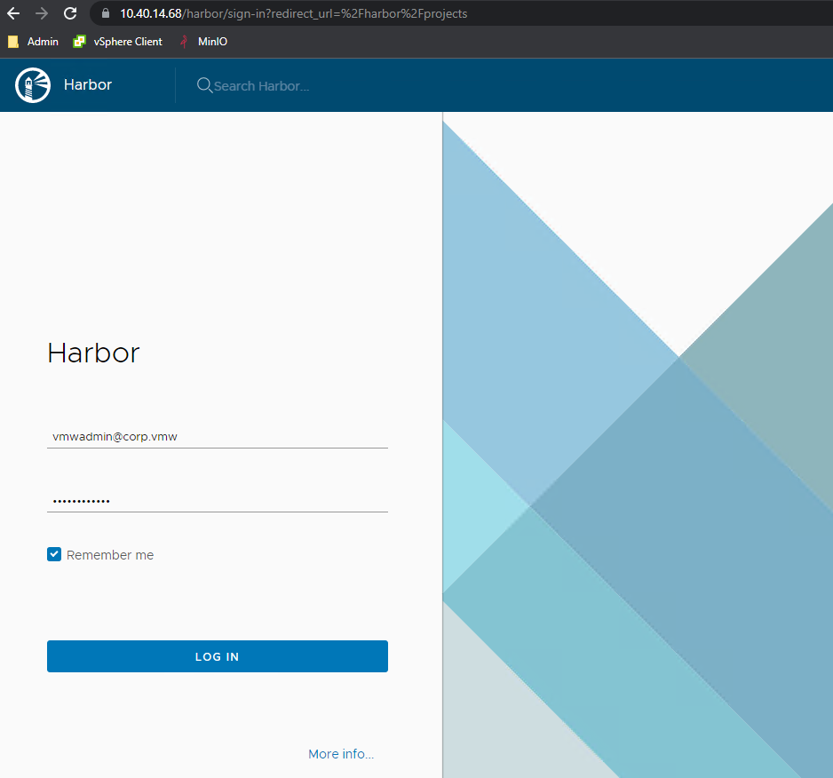The width and height of the screenshot is (833, 778).
Task: Uncheck the Remember me checkbox
Action: 54,554
